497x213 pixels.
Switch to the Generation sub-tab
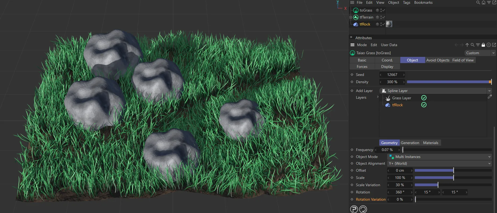[410, 143]
